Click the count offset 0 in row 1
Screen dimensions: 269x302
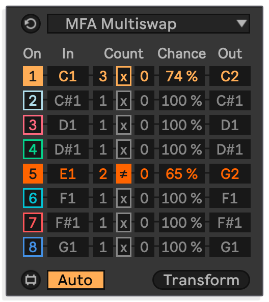point(144,76)
